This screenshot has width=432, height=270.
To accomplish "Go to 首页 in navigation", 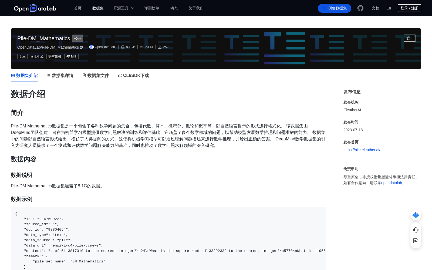I will (x=78, y=8).
